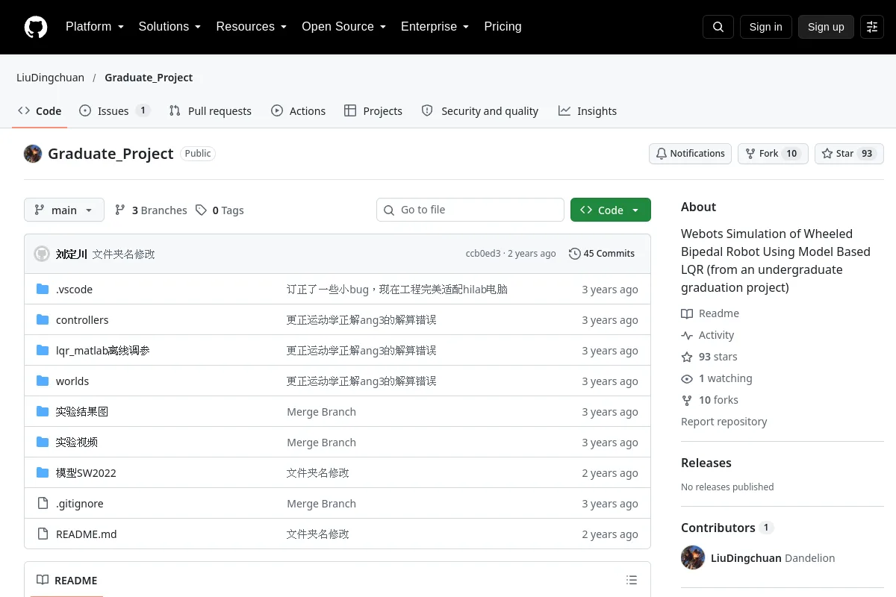The image size is (896, 597).
Task: Click the Branches icon link
Action: (x=120, y=210)
